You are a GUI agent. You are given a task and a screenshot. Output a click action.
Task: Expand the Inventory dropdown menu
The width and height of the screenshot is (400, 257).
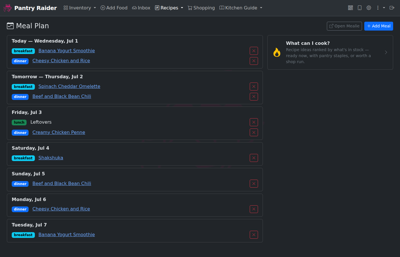(80, 8)
